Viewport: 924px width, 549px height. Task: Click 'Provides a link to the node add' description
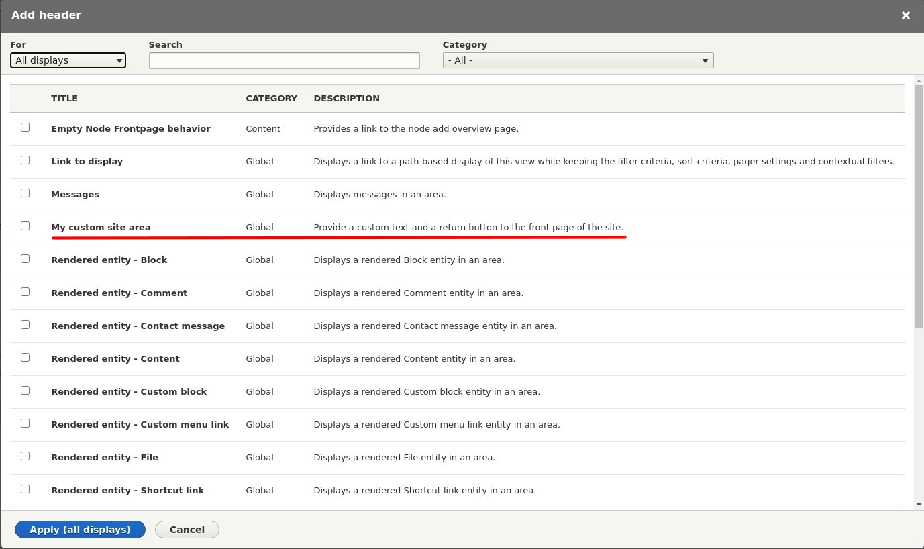click(x=416, y=129)
